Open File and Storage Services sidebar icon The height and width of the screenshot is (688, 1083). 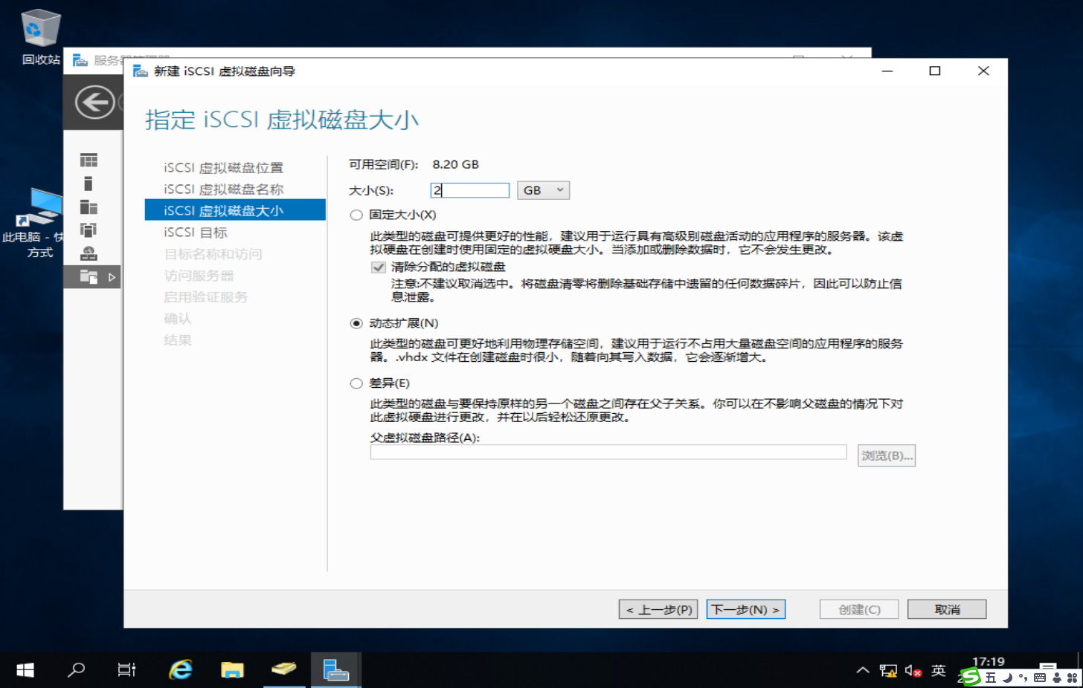[x=89, y=277]
